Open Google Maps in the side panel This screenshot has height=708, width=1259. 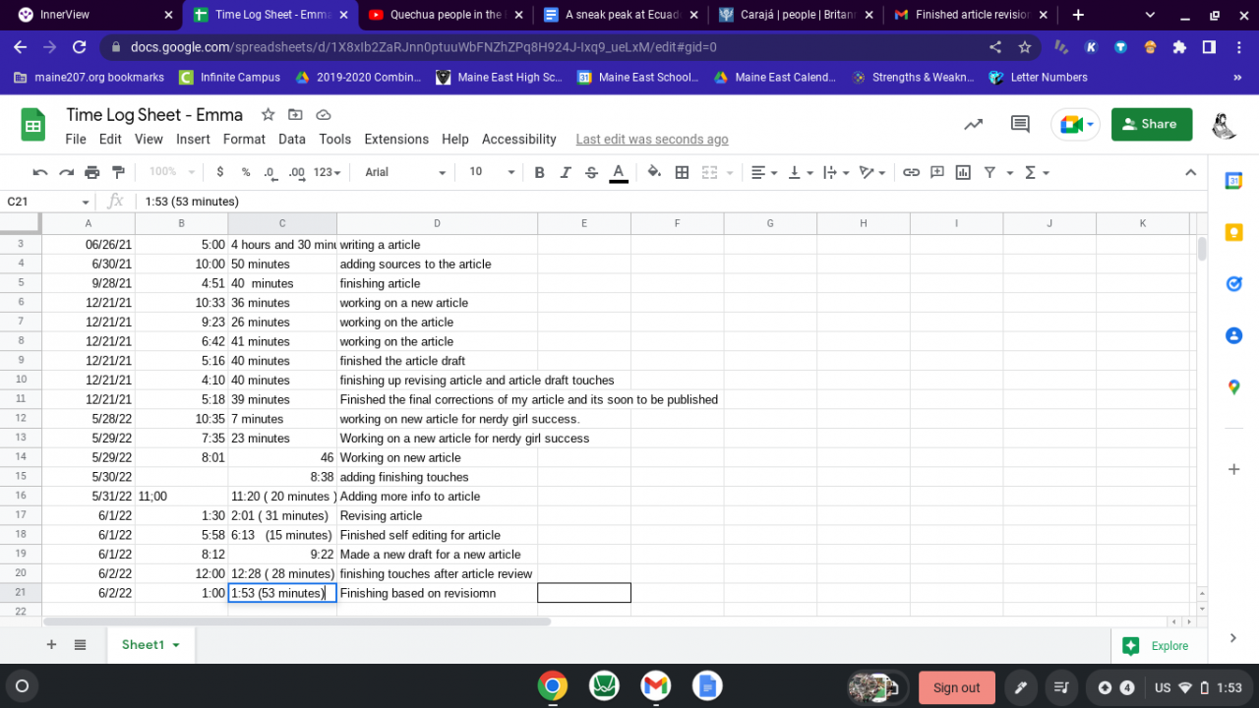click(x=1233, y=387)
